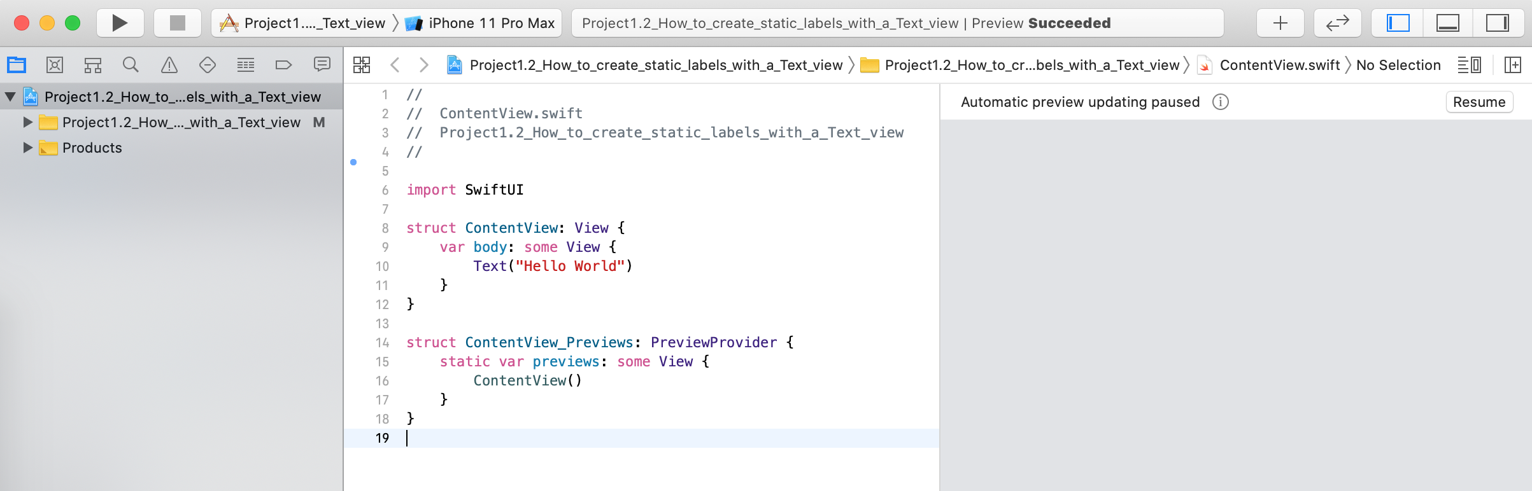
Task: Open the Report navigator speech bubble
Action: 322,65
